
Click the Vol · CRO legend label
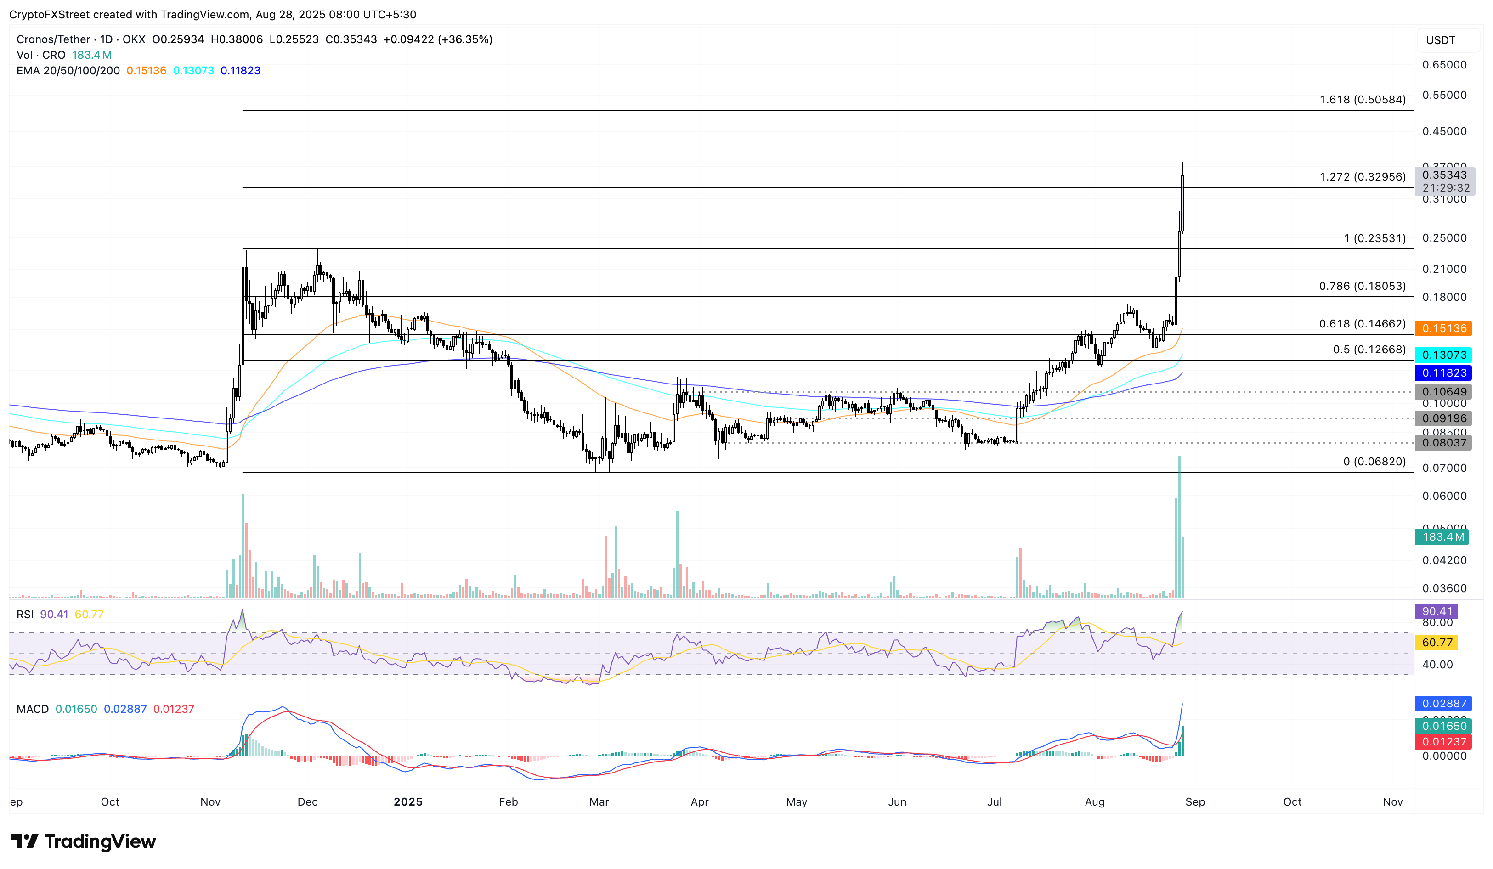coord(41,55)
